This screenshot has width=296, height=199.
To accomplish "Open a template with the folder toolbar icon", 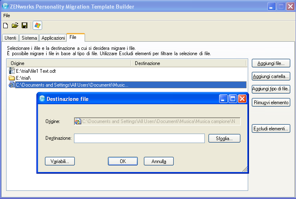I will (15, 25).
